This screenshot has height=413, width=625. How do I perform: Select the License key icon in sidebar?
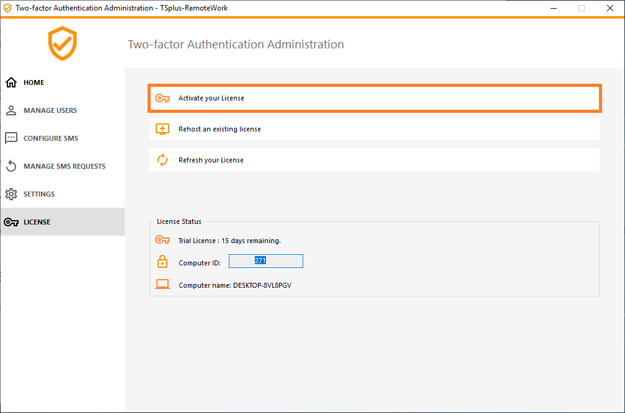pyautogui.click(x=11, y=221)
